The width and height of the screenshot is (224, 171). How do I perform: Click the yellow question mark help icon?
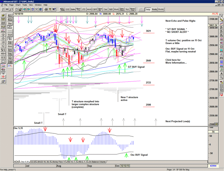pyautogui.click(x=50, y=9)
